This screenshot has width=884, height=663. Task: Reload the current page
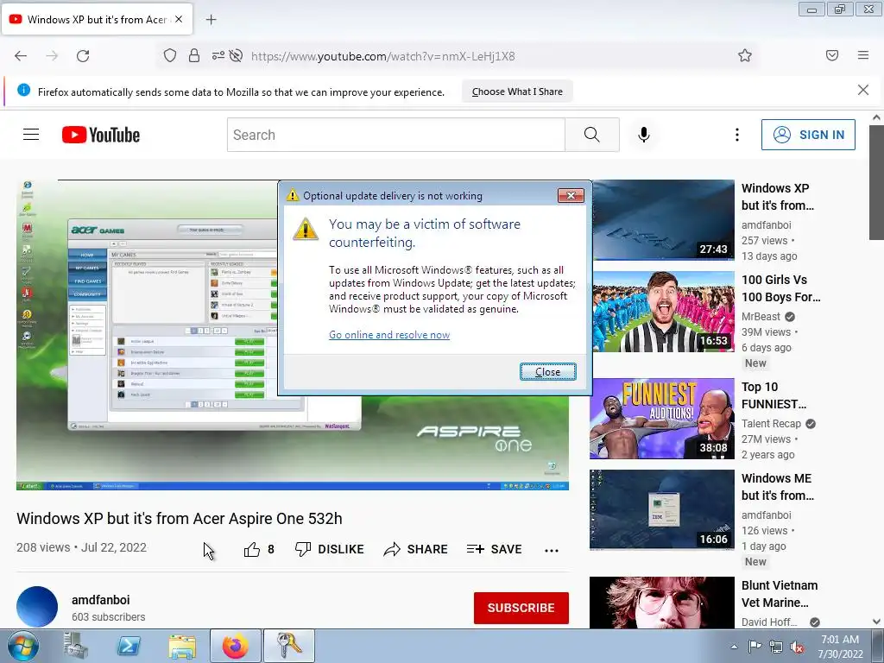[x=83, y=56]
